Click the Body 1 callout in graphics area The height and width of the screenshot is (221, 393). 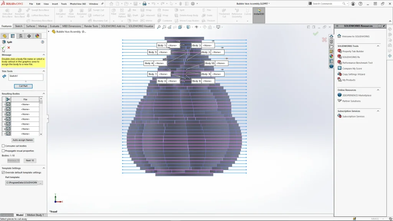[168, 45]
